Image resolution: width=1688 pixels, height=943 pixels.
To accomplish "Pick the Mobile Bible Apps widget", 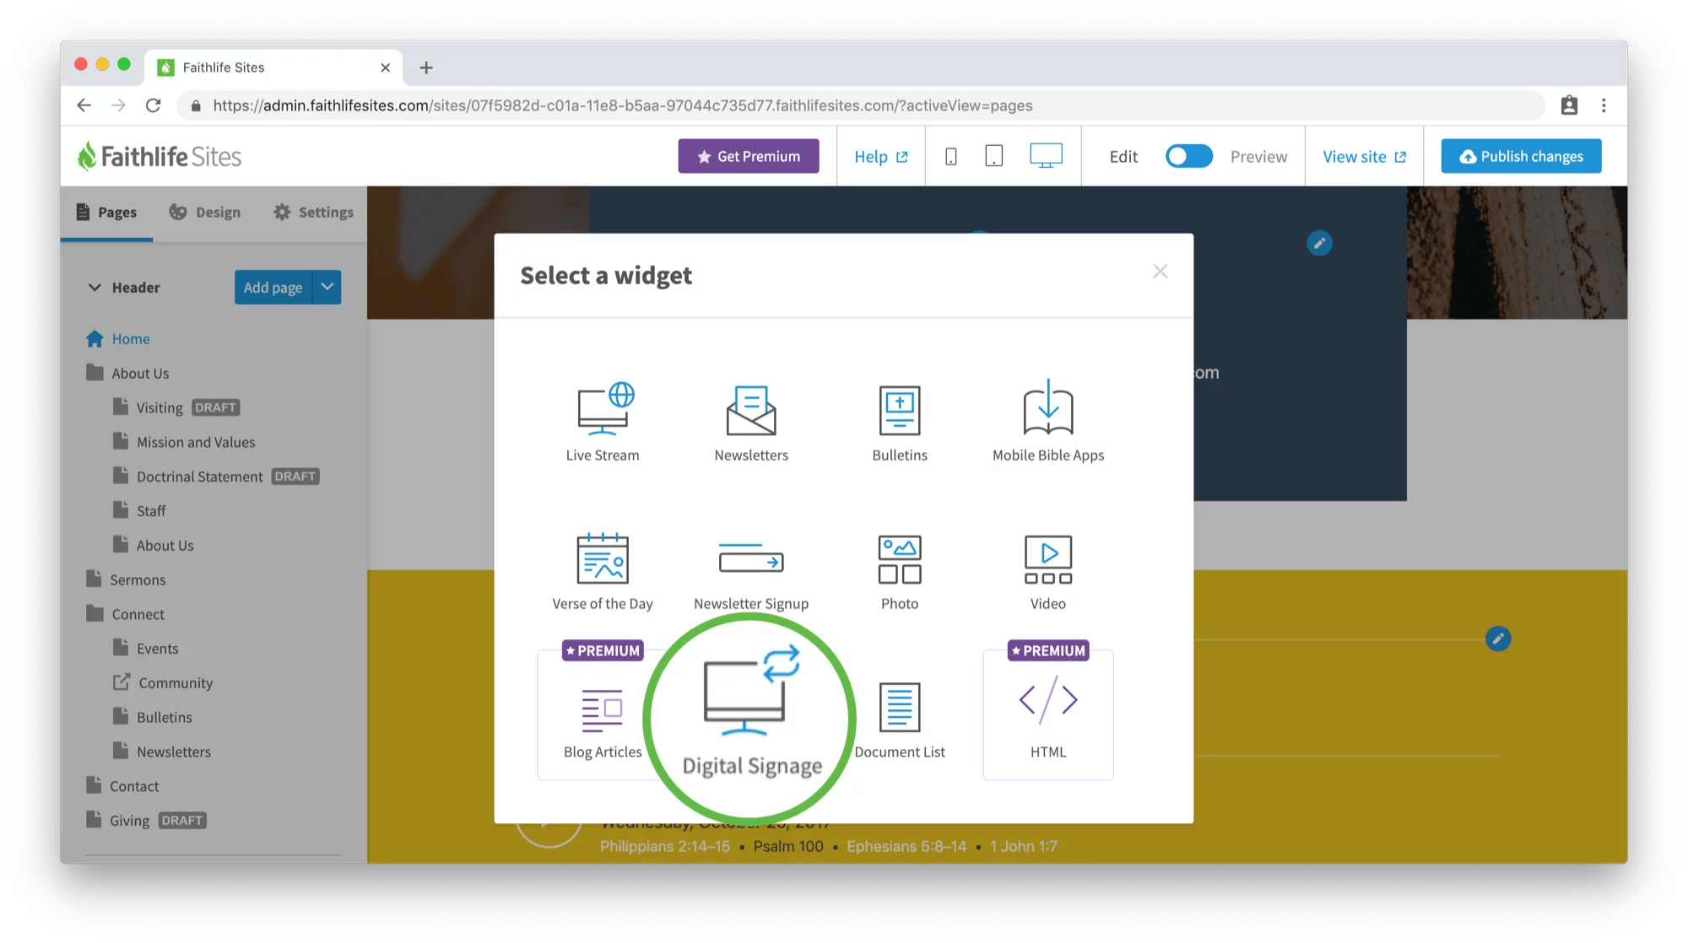I will pyautogui.click(x=1047, y=409).
